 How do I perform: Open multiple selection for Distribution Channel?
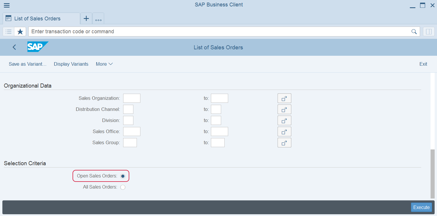tap(284, 109)
